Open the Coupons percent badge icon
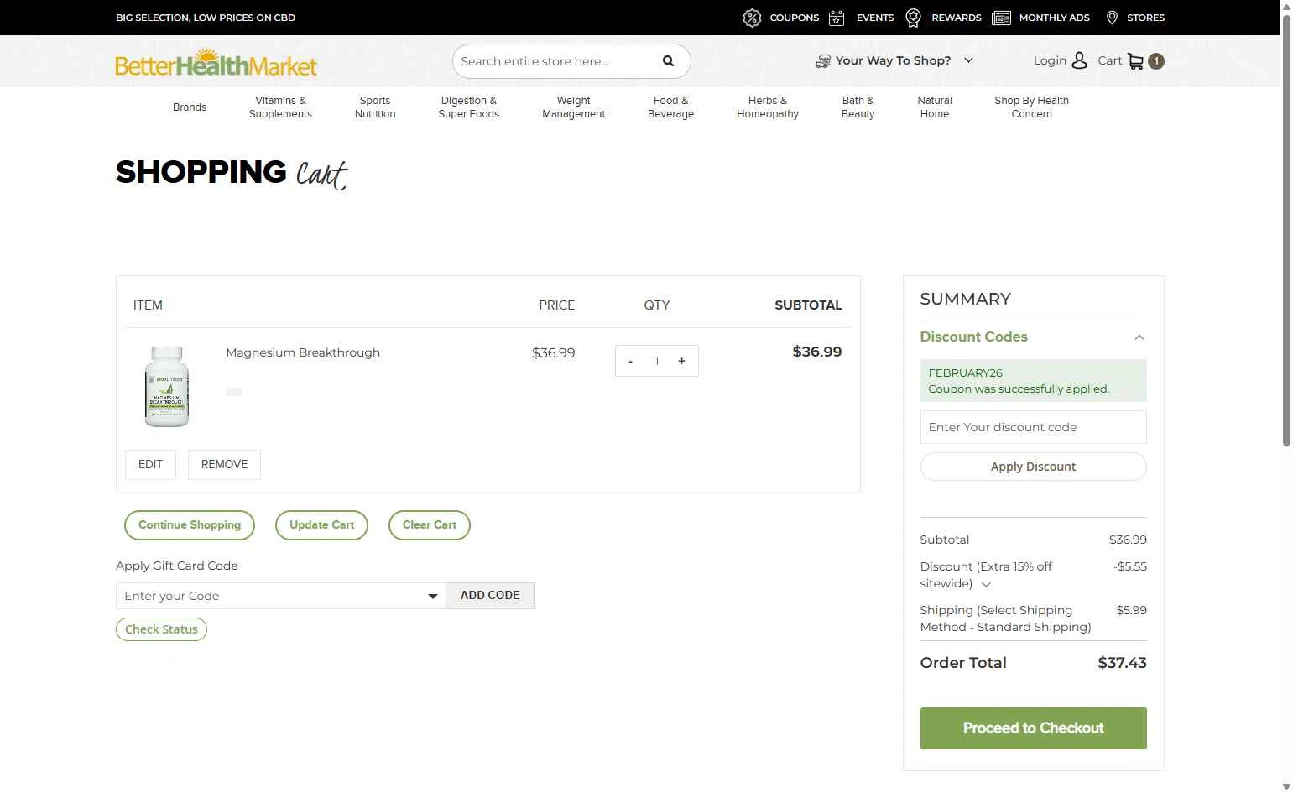1293x793 pixels. point(752,18)
